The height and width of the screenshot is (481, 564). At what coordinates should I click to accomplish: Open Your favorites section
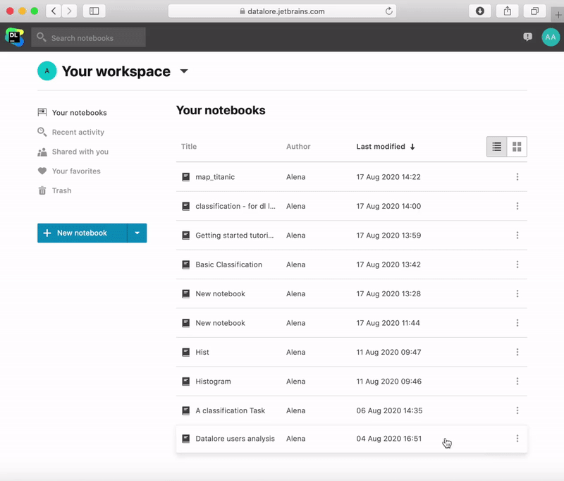[76, 171]
